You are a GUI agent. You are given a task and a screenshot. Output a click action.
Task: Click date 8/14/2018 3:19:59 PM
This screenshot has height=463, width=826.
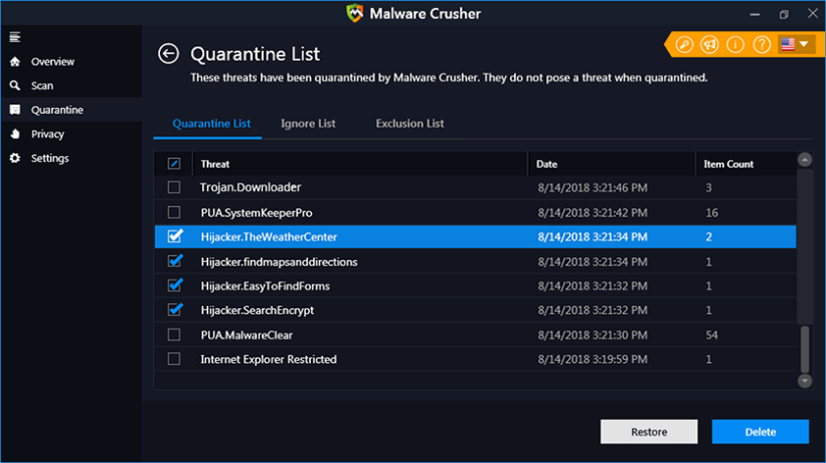pos(593,359)
